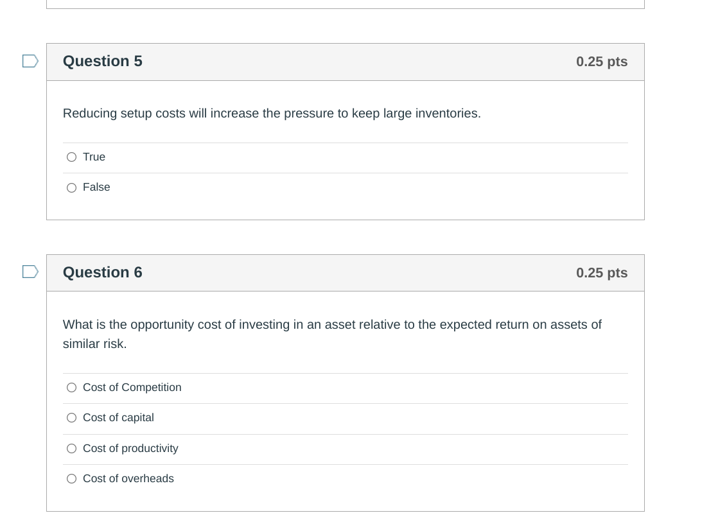This screenshot has height=522, width=727.
Task: Click the partial question box at the top
Action: click(346, 3)
